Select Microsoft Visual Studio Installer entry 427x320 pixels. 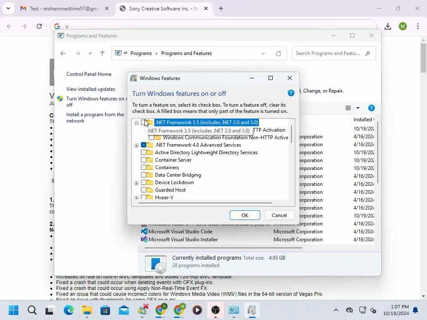(x=179, y=240)
